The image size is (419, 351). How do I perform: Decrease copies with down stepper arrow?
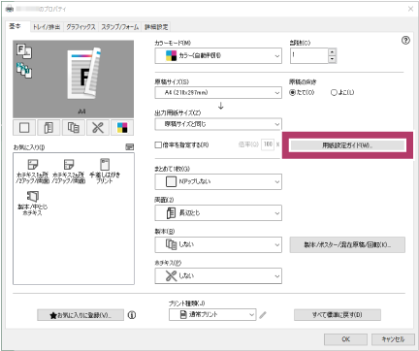332,59
